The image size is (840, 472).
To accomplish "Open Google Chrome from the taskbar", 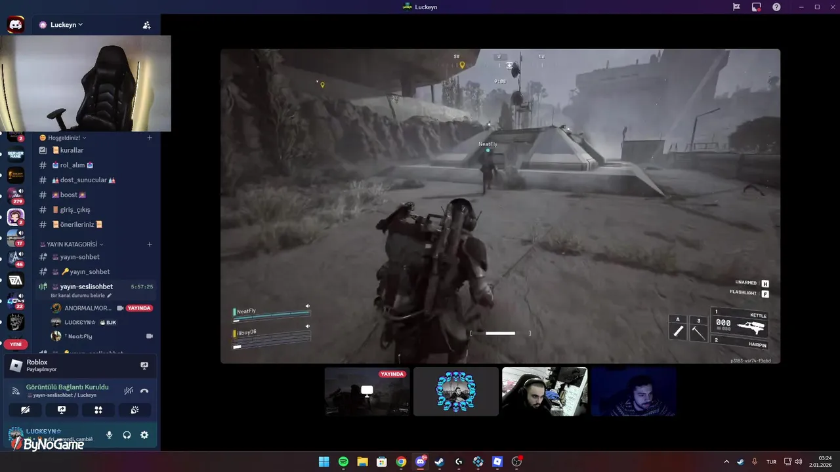I will click(x=401, y=462).
